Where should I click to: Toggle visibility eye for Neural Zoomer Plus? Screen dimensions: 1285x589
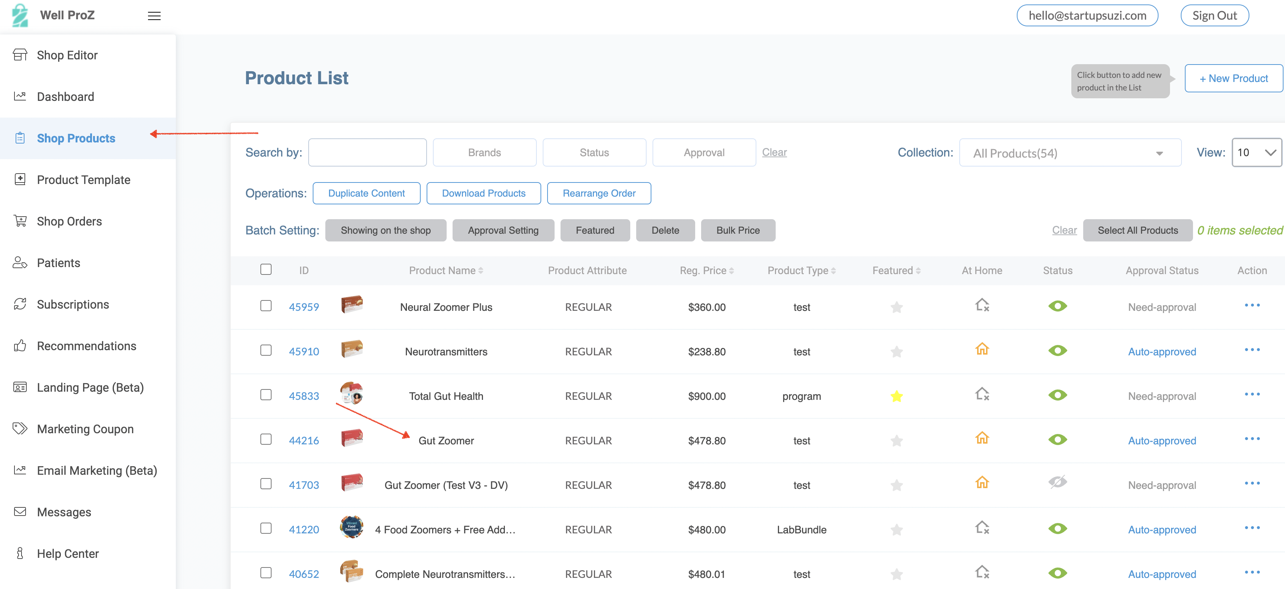(x=1058, y=306)
